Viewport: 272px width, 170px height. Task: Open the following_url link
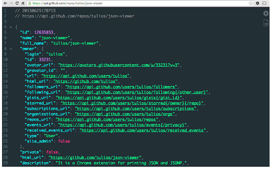click(x=137, y=92)
